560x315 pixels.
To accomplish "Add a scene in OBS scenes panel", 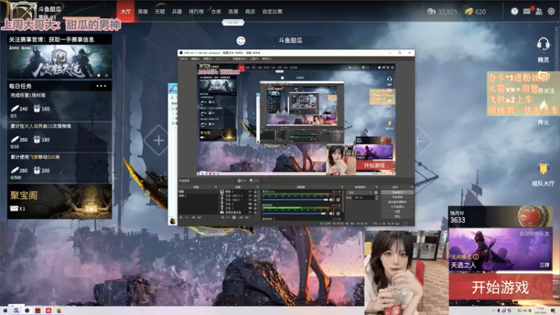I will tap(181, 218).
